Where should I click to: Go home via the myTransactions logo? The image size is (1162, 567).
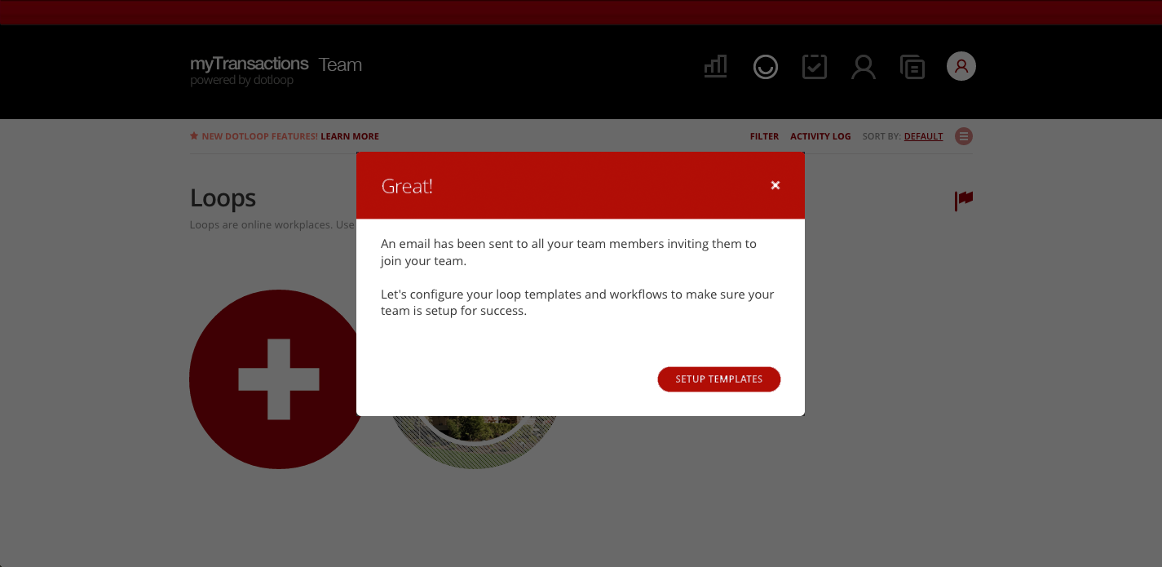tap(249, 64)
